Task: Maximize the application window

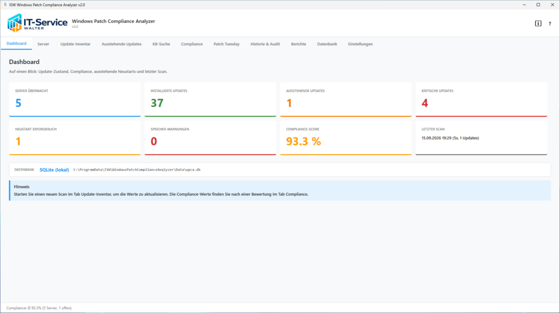Action: tap(538, 4)
